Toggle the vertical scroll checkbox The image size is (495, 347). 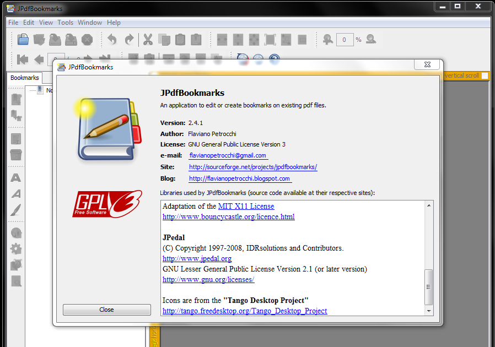pyautogui.click(x=485, y=75)
